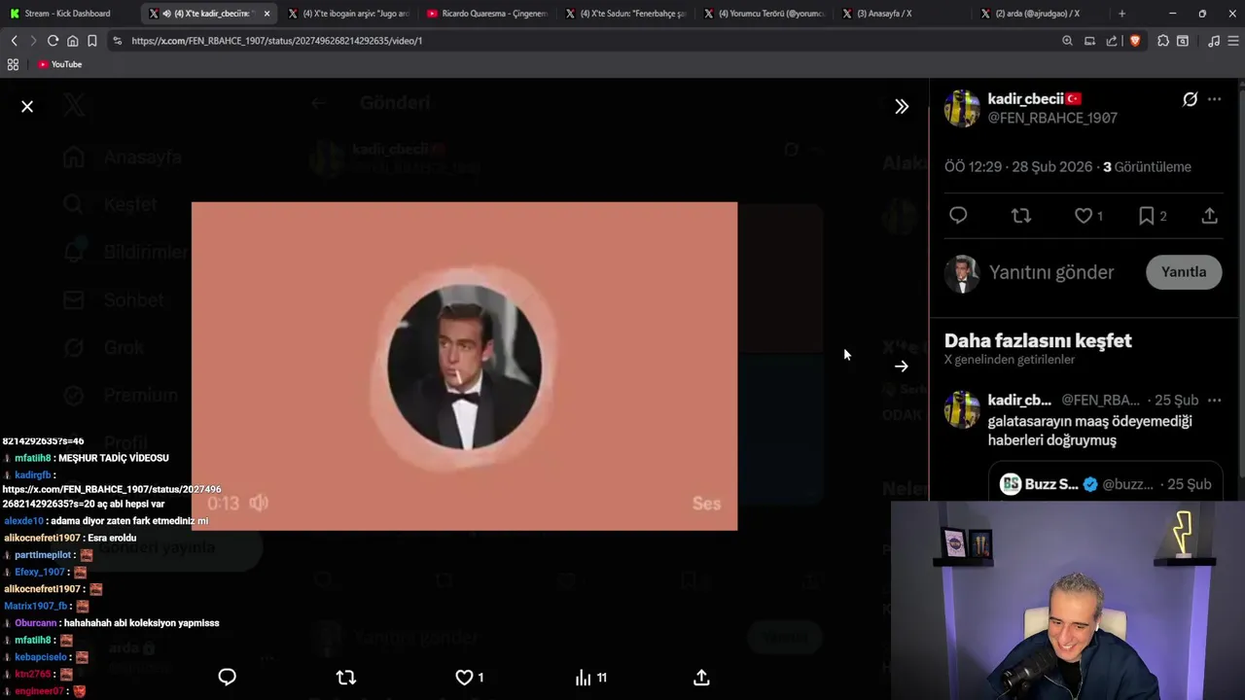
Task: Share icon in side panel action row
Action: coord(1209,215)
